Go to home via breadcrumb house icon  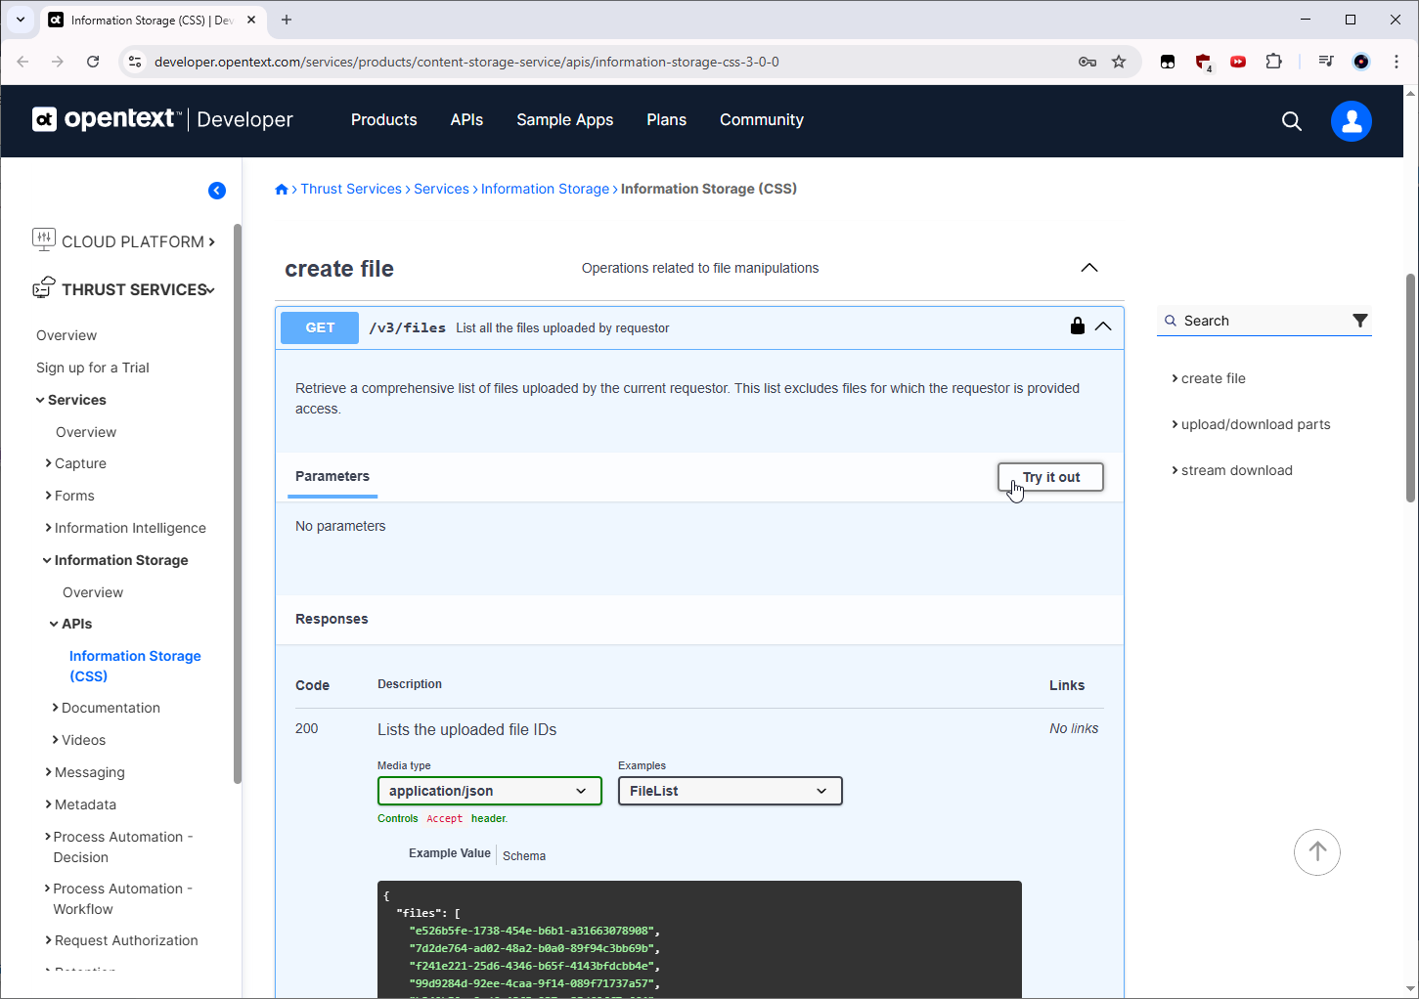(282, 190)
